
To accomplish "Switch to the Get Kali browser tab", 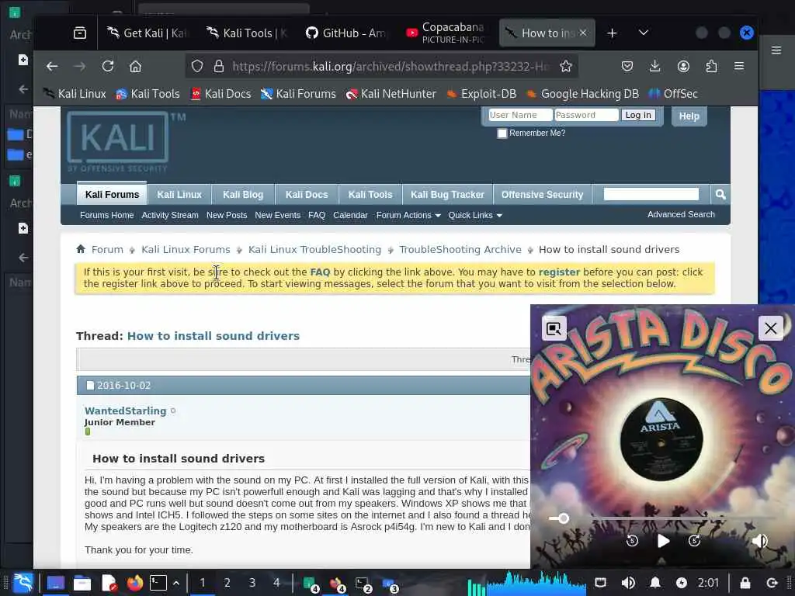I will click(x=147, y=33).
